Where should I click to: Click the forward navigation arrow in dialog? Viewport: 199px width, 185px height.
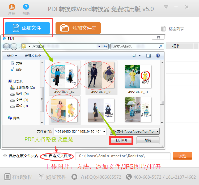[14, 47]
